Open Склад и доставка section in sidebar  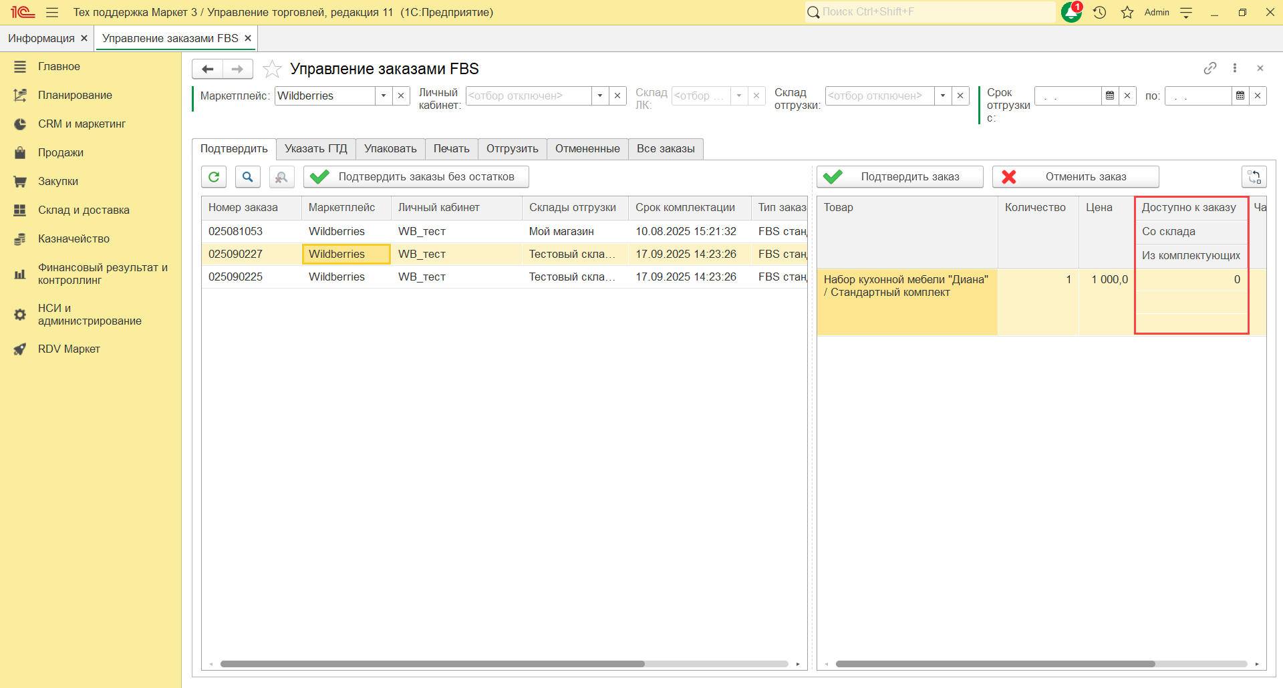tap(84, 210)
